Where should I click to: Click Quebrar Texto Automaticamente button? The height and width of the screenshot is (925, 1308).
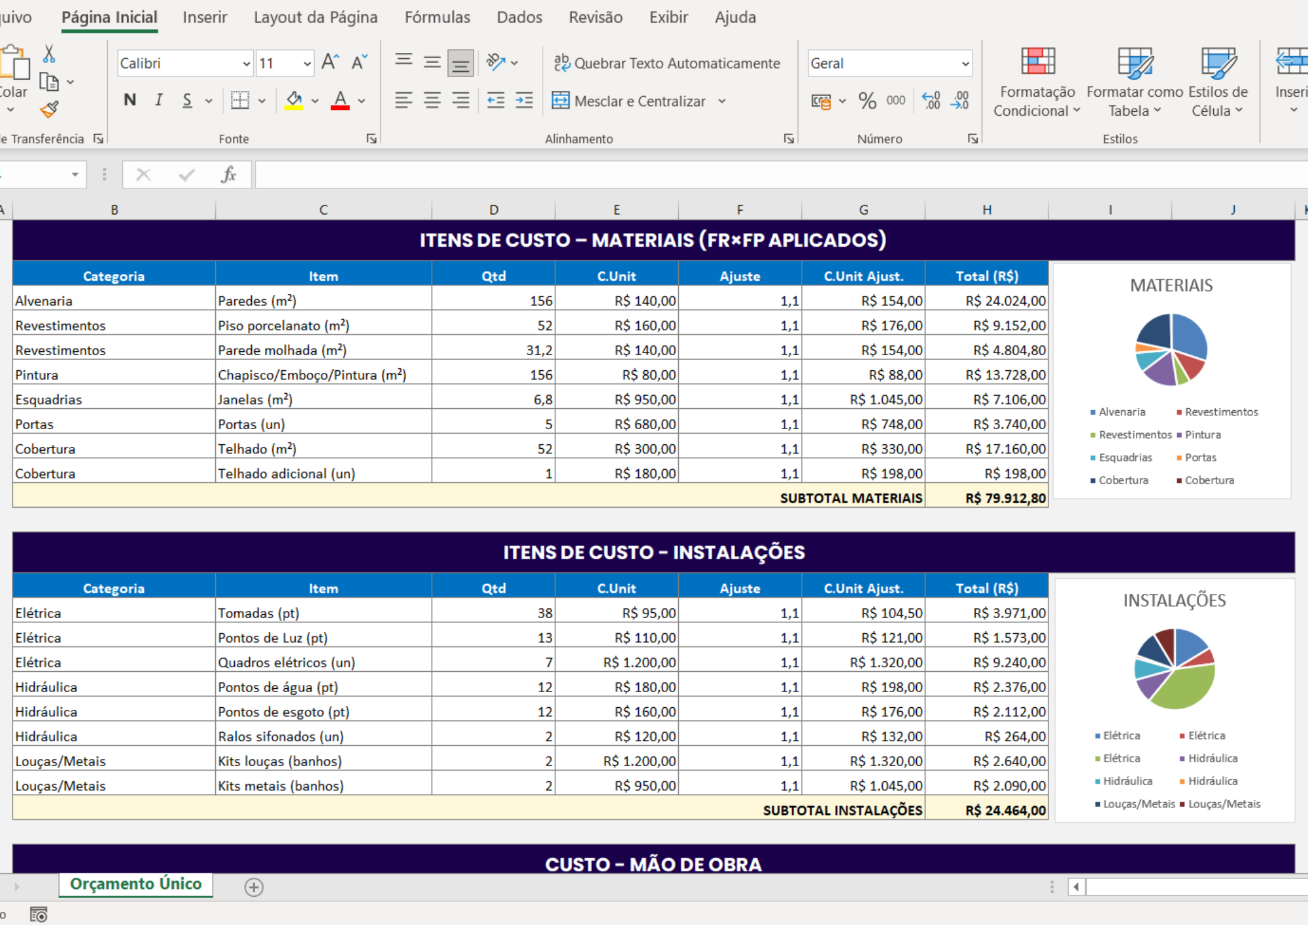pos(666,63)
